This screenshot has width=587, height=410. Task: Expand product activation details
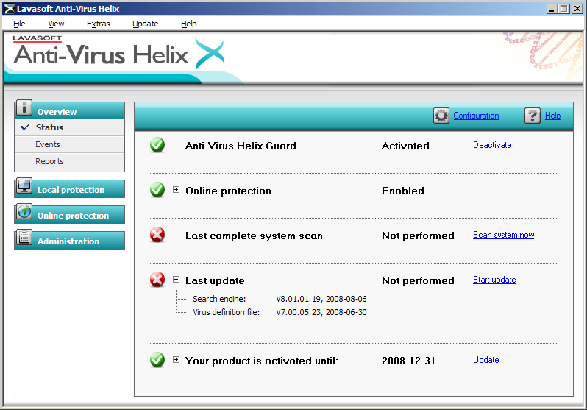pyautogui.click(x=176, y=360)
